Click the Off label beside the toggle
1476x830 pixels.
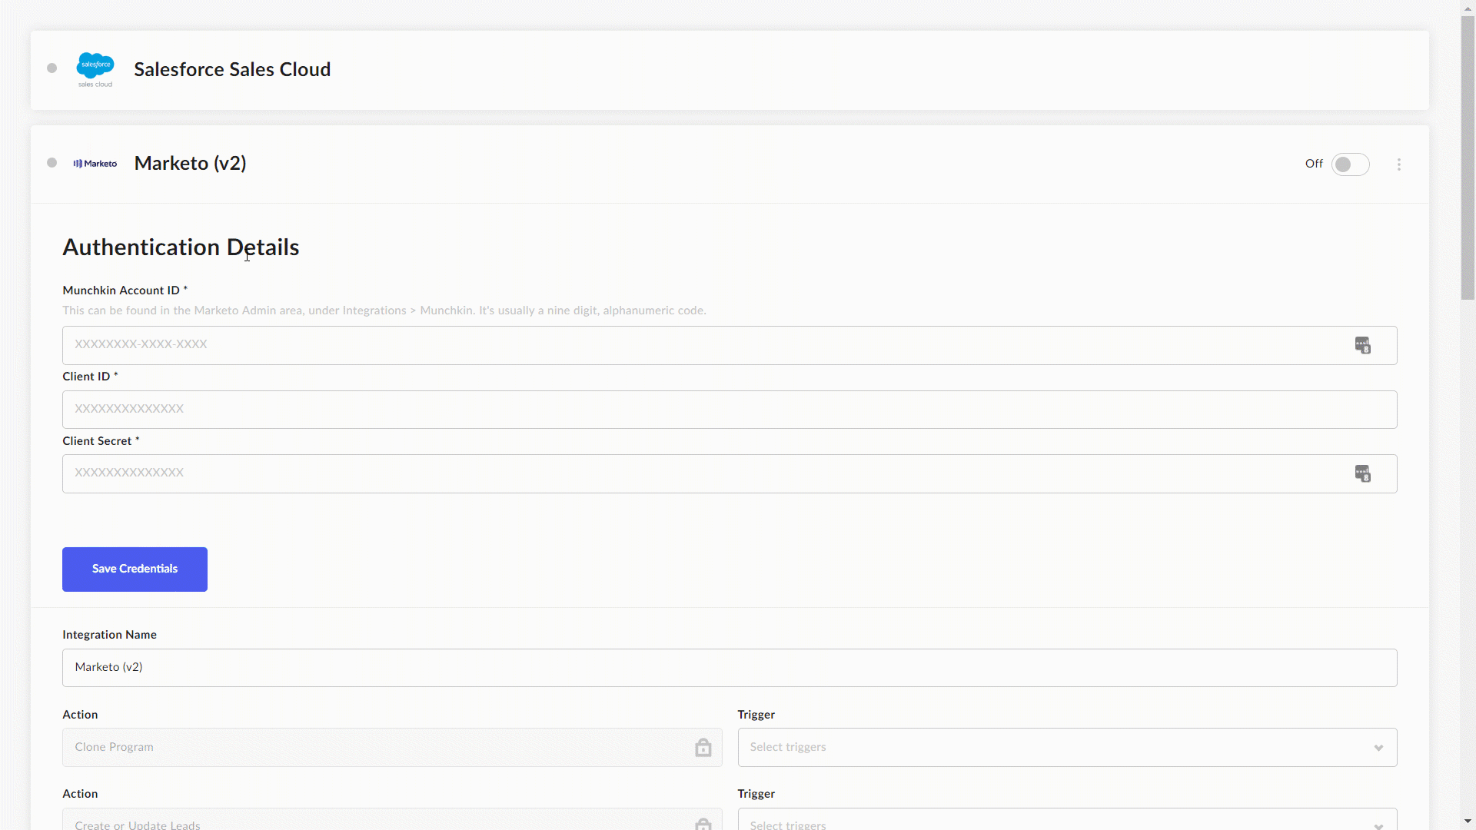[x=1314, y=164]
